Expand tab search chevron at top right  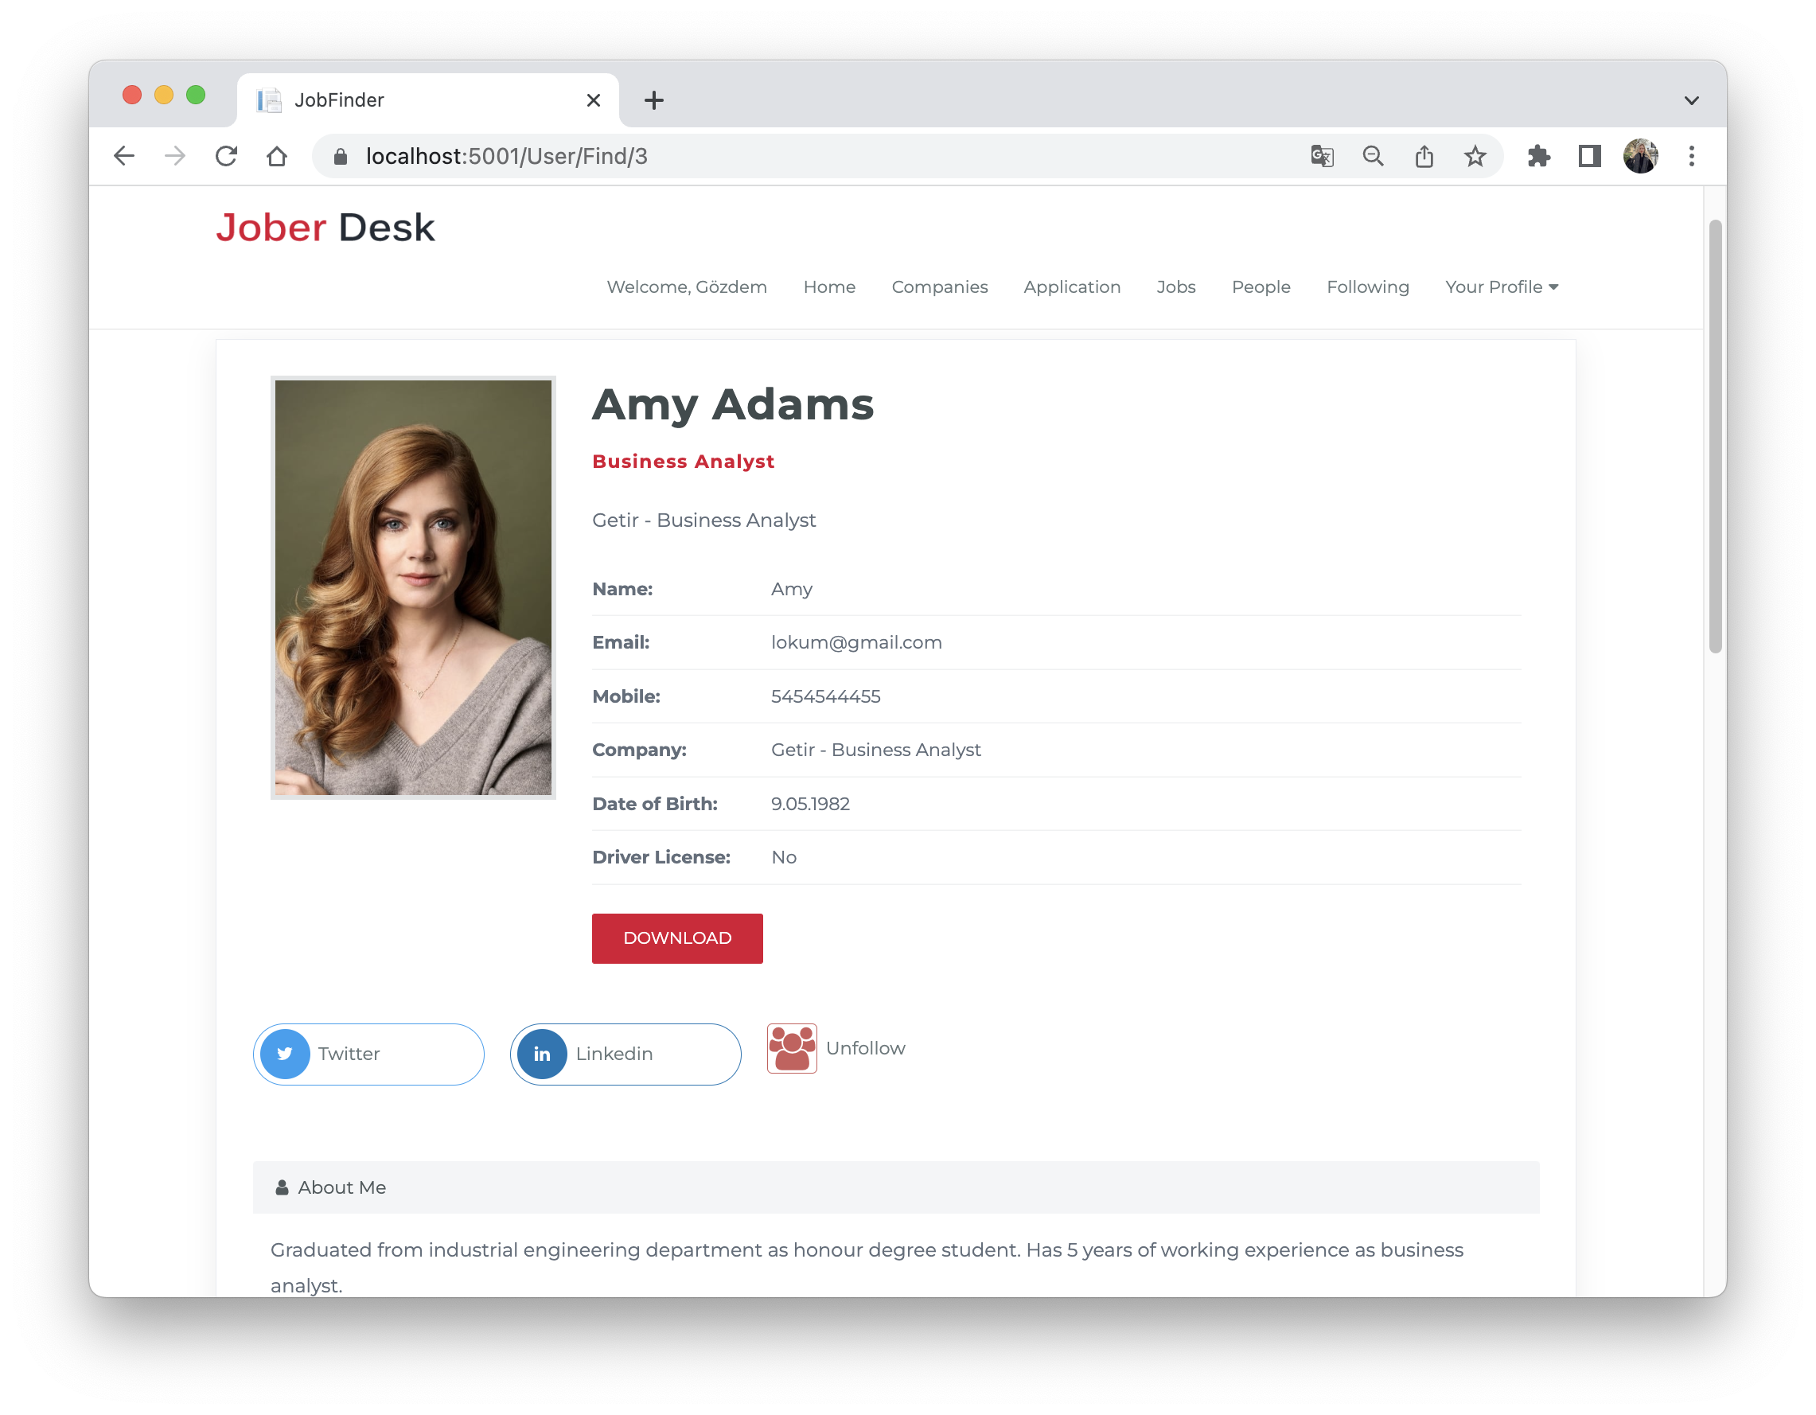pyautogui.click(x=1691, y=100)
